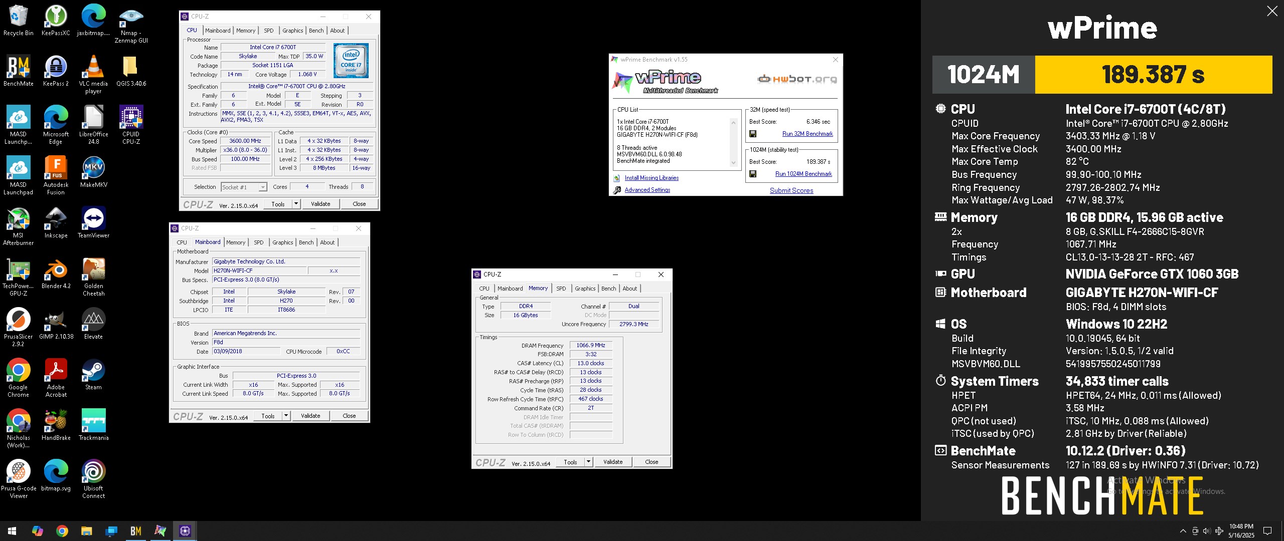The image size is (1284, 541).
Task: Launch Prusa G-code Viewer from desktop
Action: click(x=18, y=479)
